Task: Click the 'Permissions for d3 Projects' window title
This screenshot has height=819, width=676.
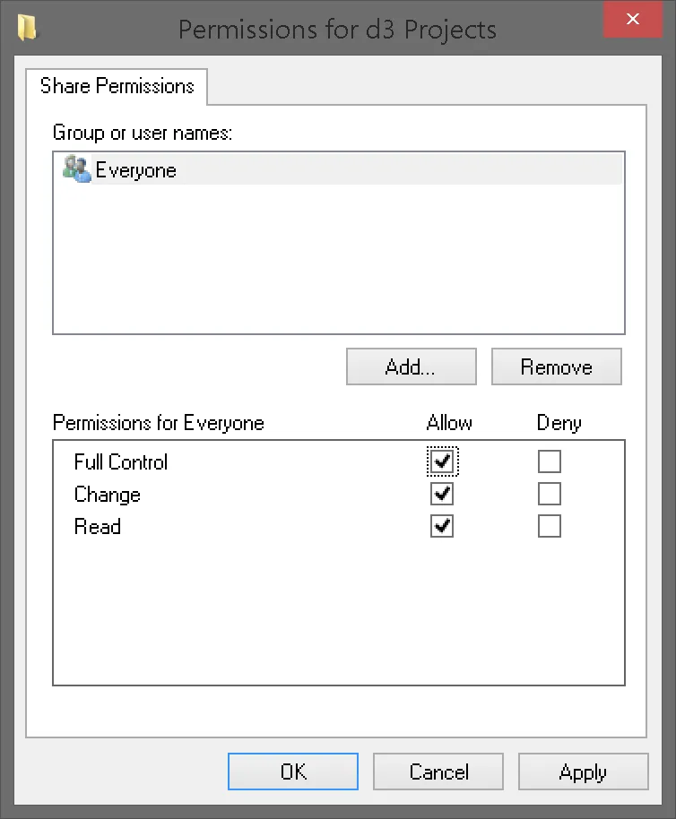Action: 337,30
